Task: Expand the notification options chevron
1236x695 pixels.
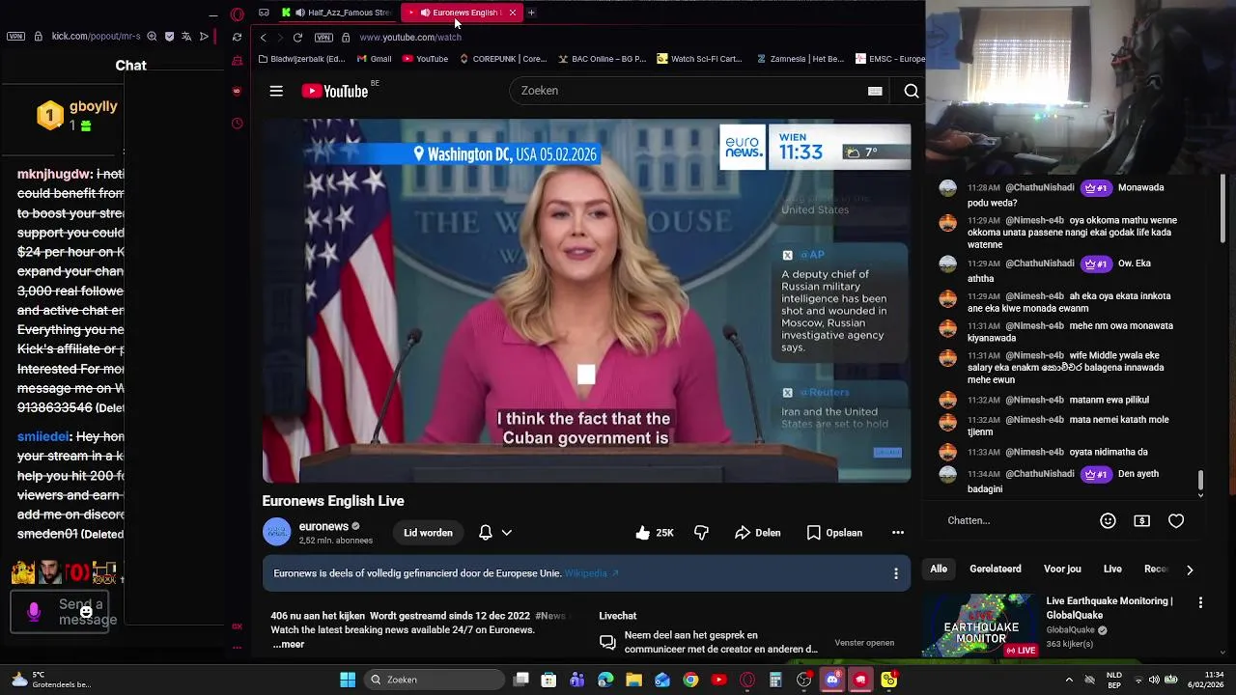Action: [x=506, y=533]
